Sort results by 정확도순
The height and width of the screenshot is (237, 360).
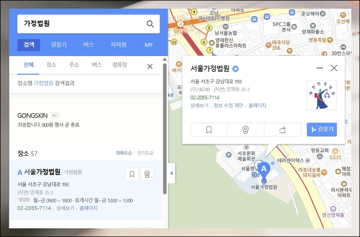pyautogui.click(x=124, y=153)
